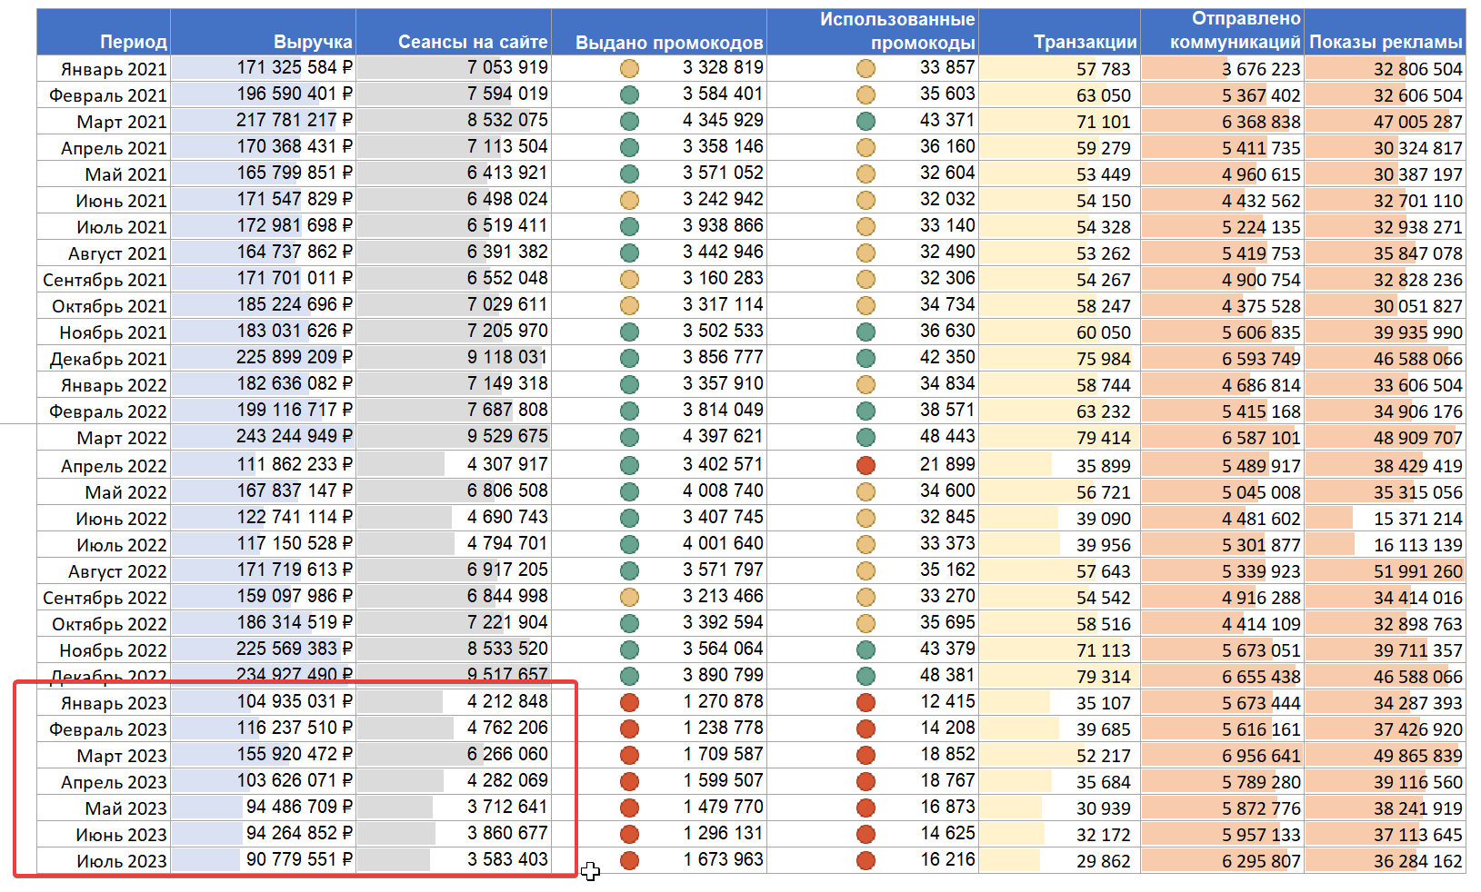Click the red promo-issued indicator for Март 2023
The image size is (1481, 892).
click(x=629, y=756)
